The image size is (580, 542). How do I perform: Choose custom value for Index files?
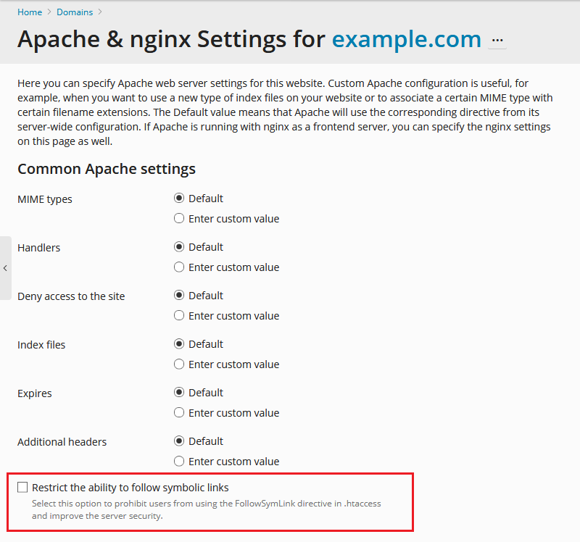(179, 364)
